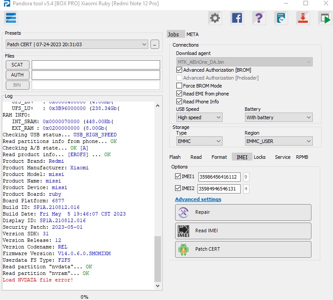The image size is (333, 300).
Task: Click the green play window icon
Action: tap(325, 18)
